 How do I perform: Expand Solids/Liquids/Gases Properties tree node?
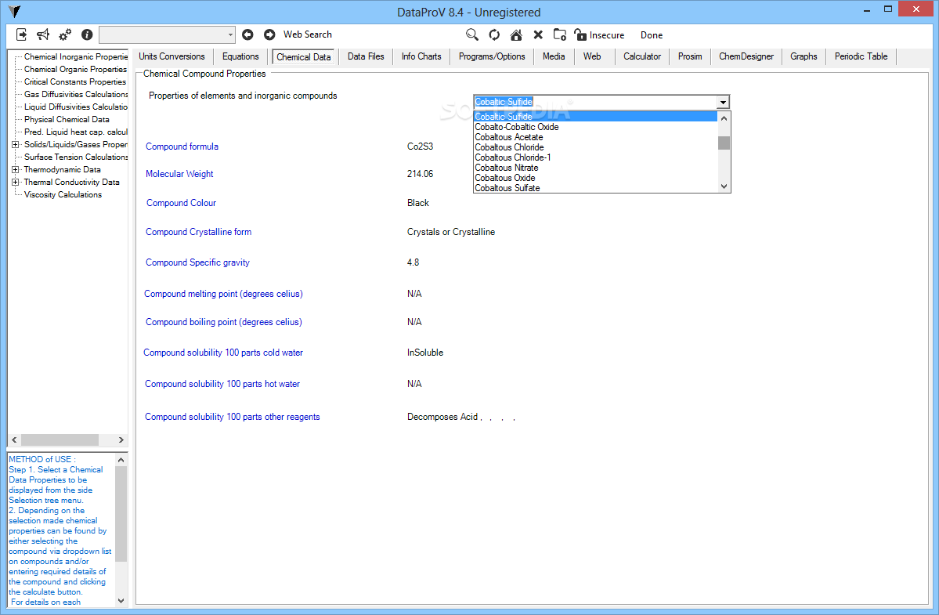(15, 144)
